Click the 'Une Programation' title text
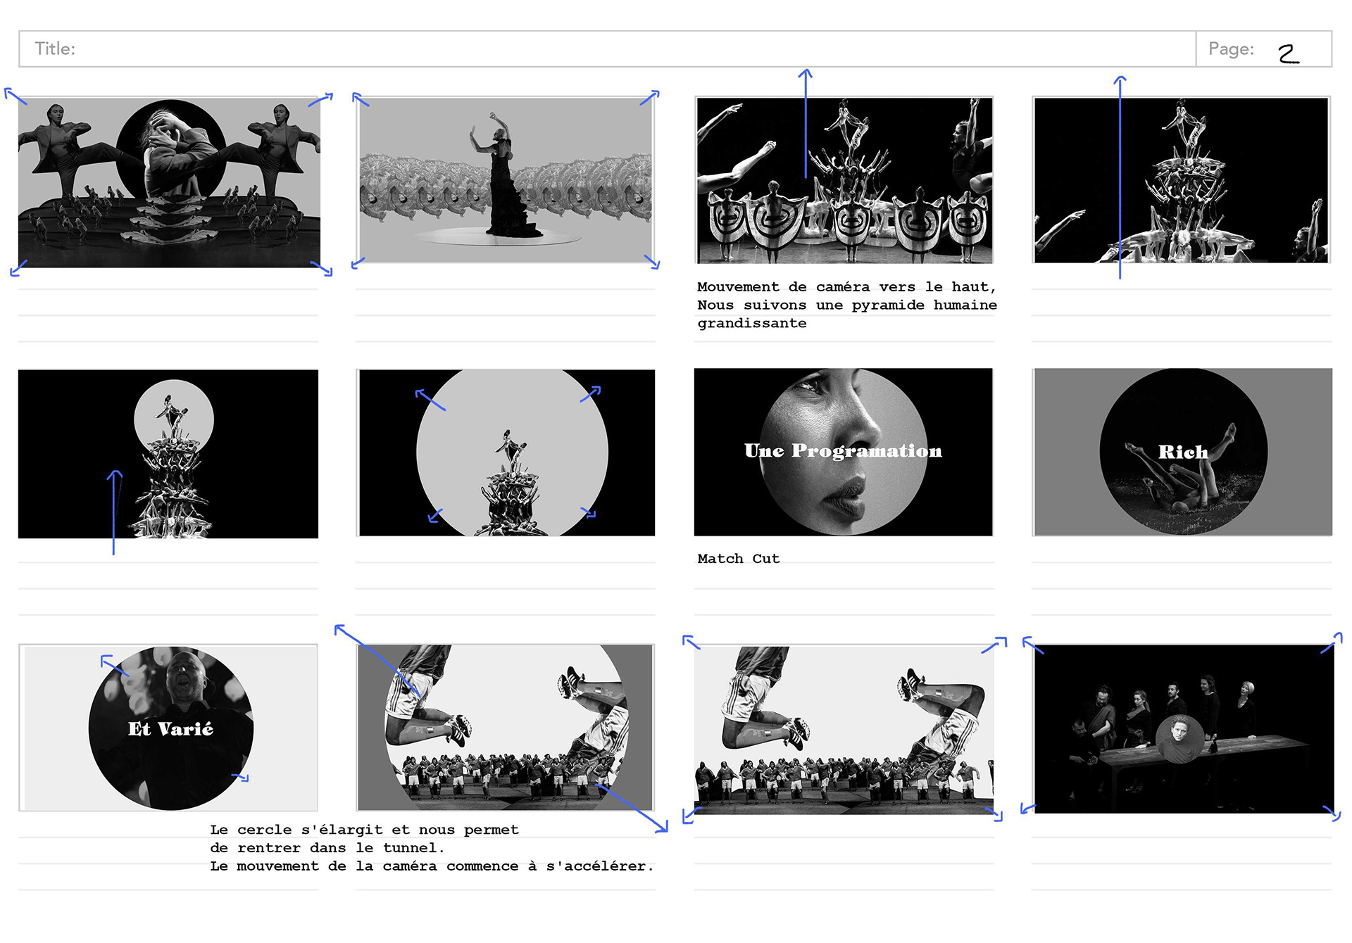The height and width of the screenshot is (943, 1352). tap(843, 450)
